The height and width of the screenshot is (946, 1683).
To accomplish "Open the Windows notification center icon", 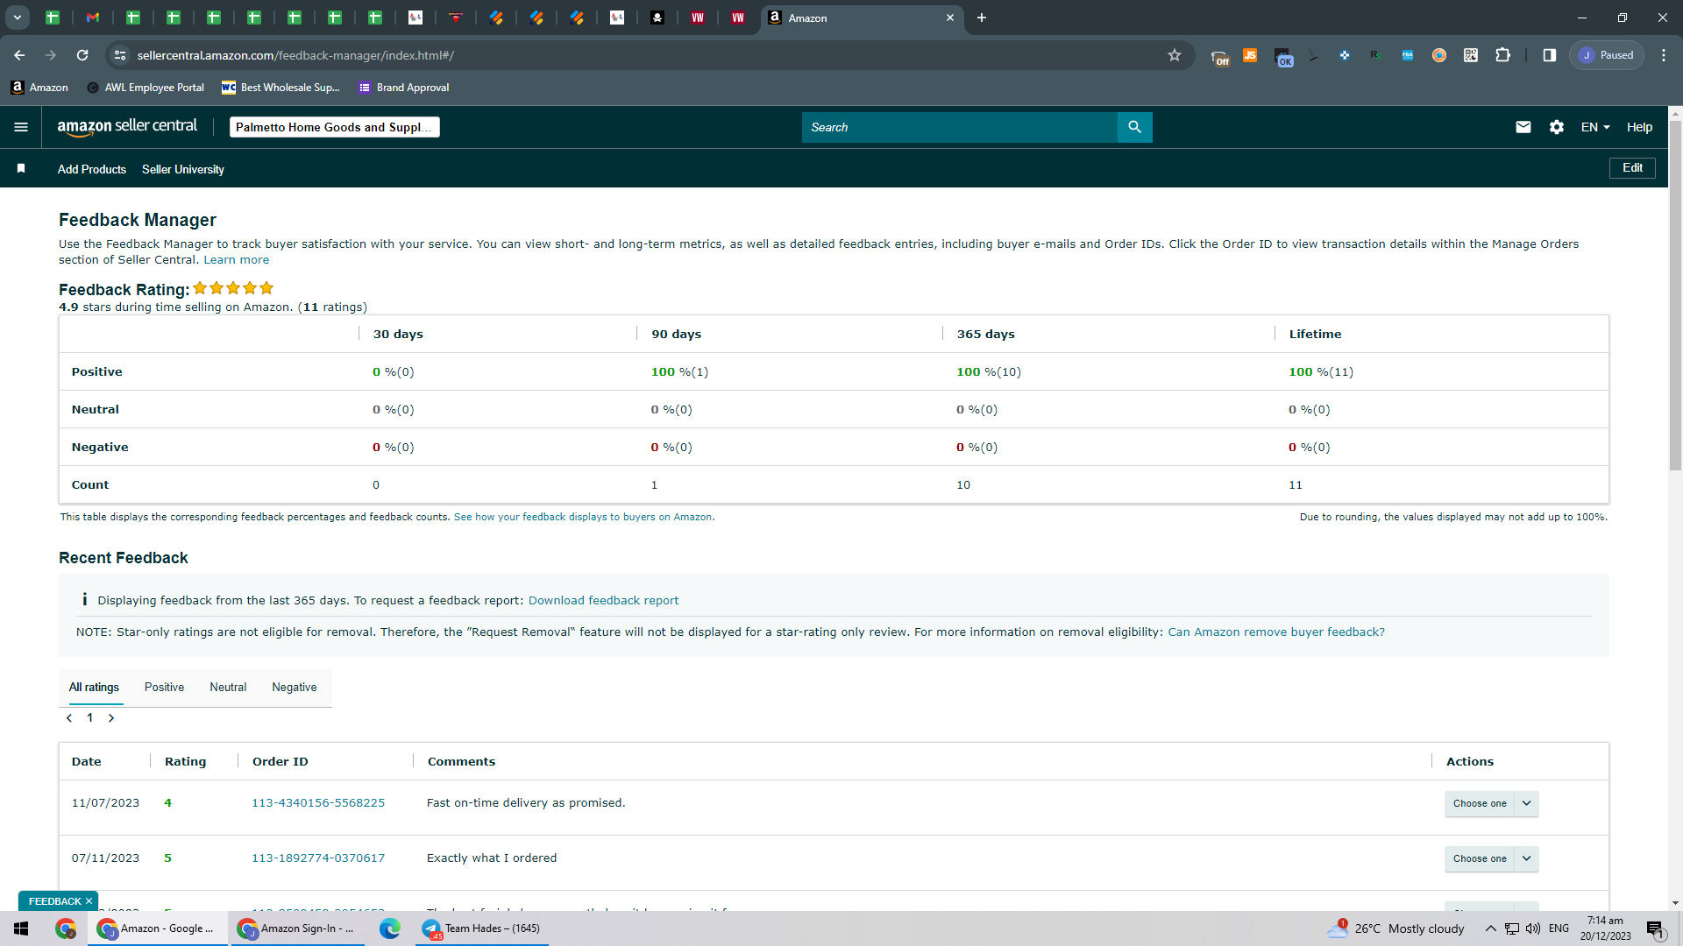I will 1655,928.
